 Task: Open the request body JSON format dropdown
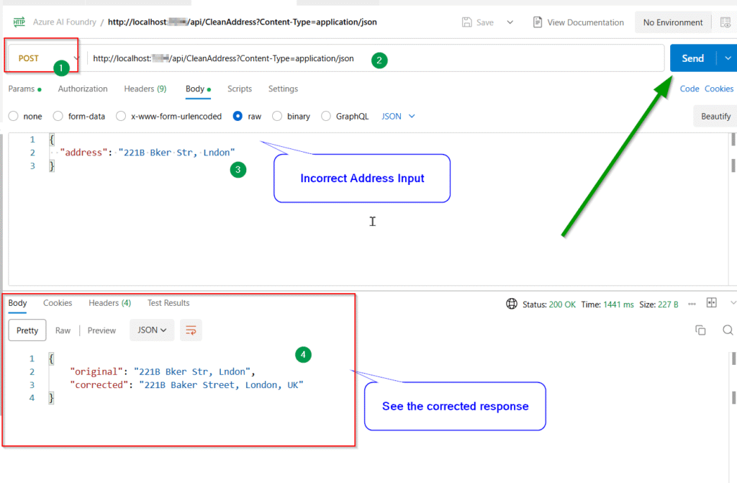pyautogui.click(x=398, y=116)
